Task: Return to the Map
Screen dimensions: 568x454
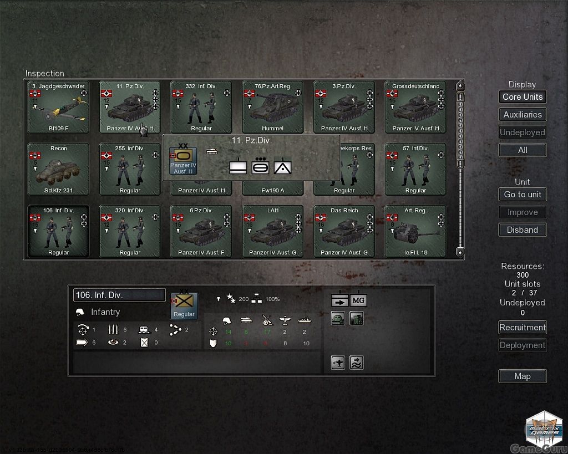Action: coord(523,376)
